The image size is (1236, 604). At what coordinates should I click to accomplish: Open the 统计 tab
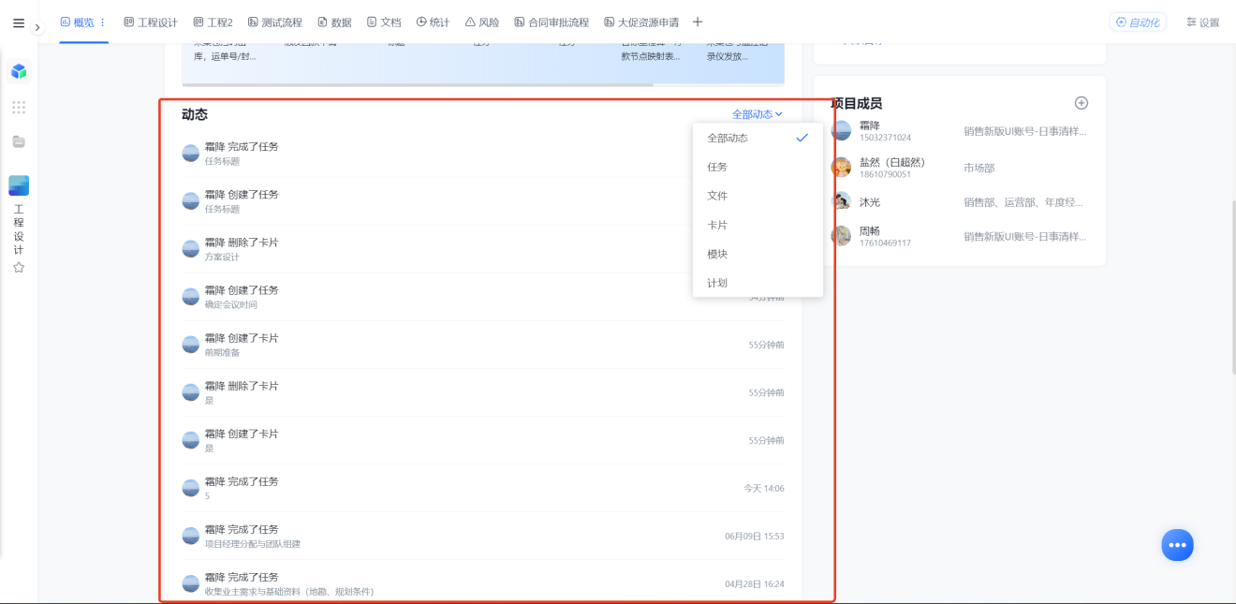pyautogui.click(x=434, y=22)
